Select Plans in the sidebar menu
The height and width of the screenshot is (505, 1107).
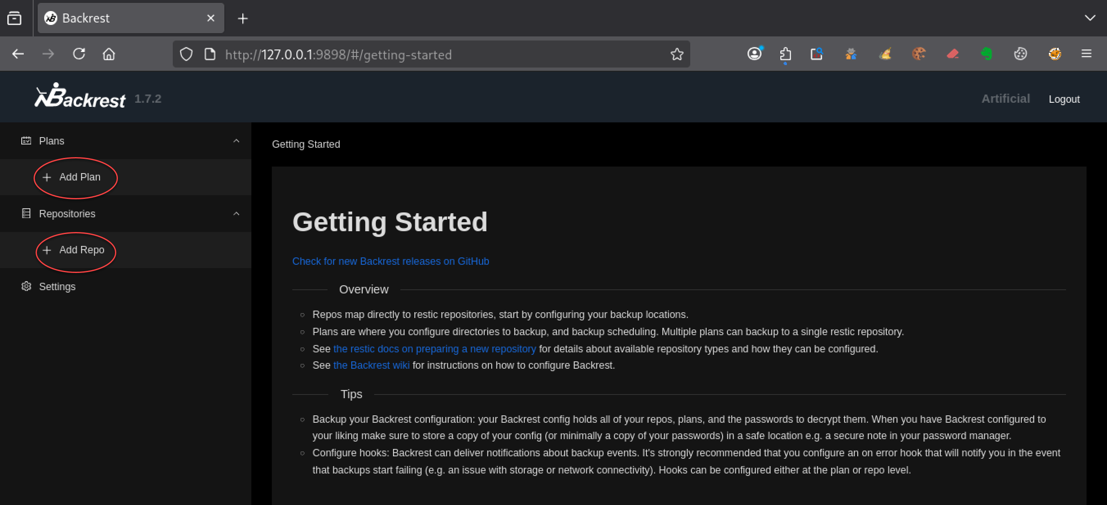126,141
